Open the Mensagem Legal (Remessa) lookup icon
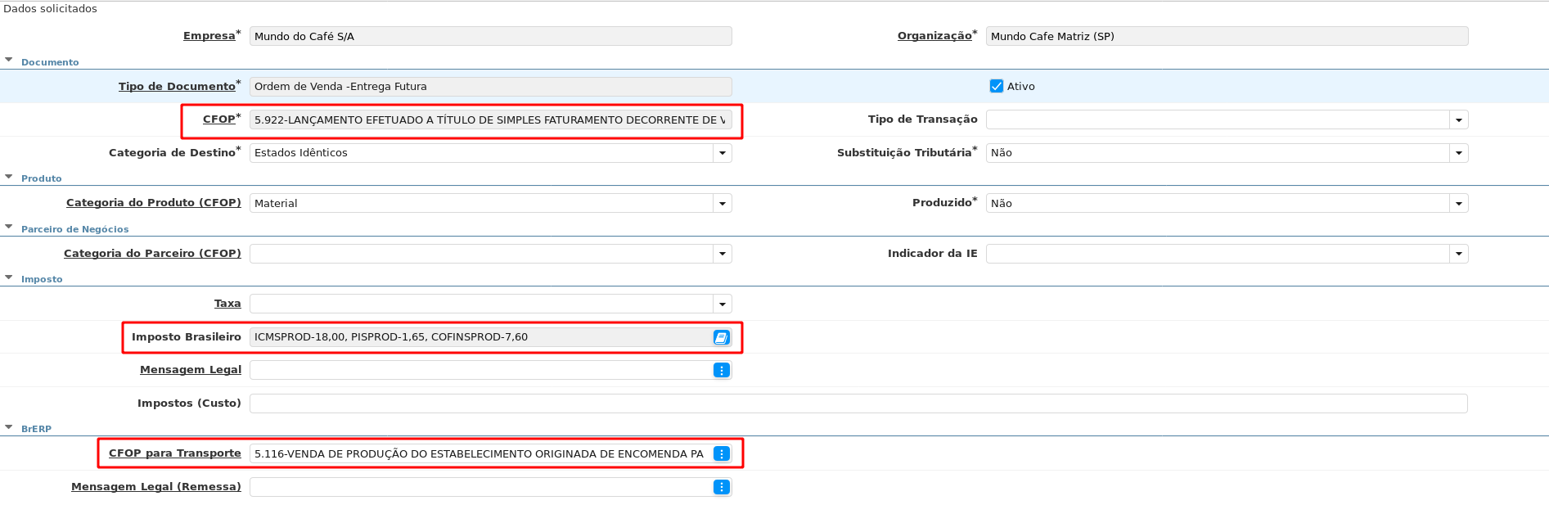This screenshot has height=523, width=1549. tap(721, 488)
